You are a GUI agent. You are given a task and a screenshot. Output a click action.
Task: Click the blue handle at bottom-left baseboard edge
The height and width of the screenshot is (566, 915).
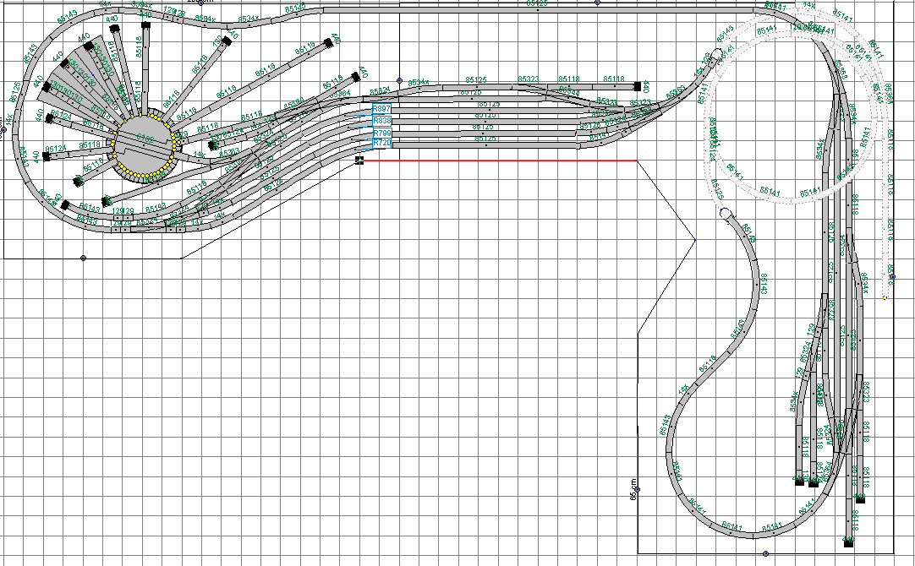click(x=83, y=258)
